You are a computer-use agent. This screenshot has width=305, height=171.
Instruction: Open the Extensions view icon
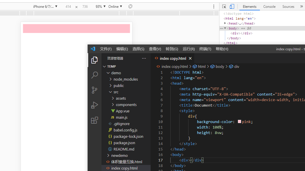coord(95,120)
